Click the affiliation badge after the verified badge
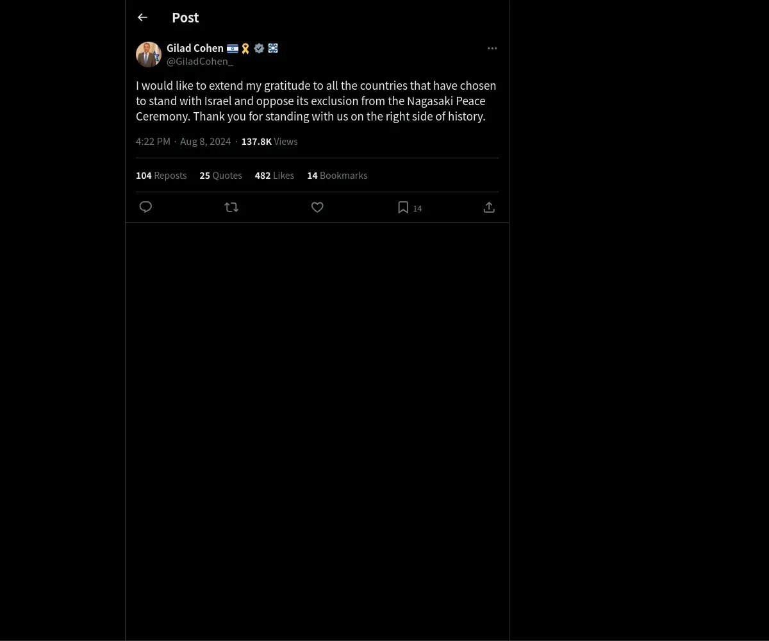The image size is (769, 641). click(273, 48)
